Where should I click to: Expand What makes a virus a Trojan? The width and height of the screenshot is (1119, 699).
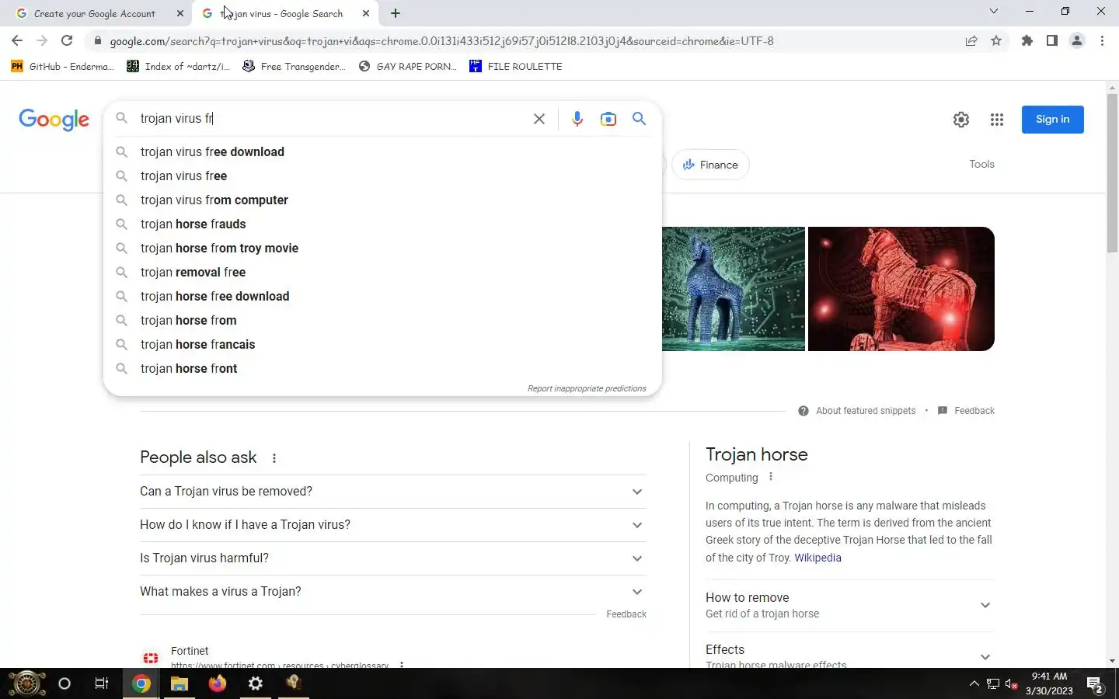tap(392, 592)
